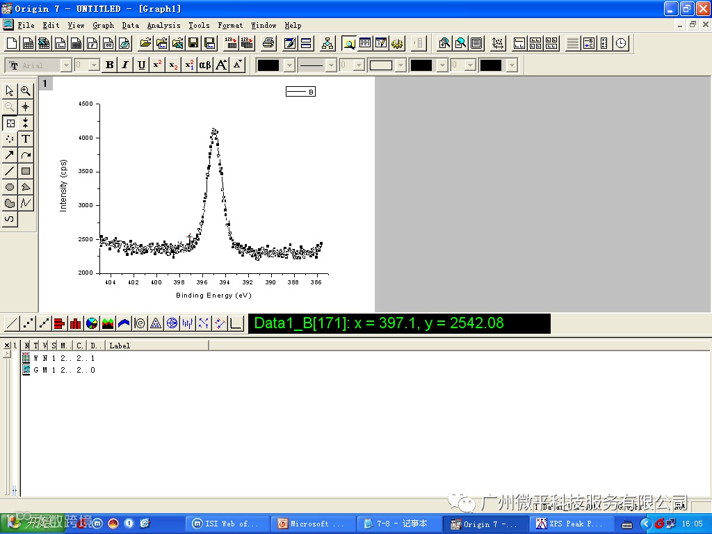Pick the Curved Arrow tool
The width and height of the screenshot is (712, 534).
[x=26, y=155]
